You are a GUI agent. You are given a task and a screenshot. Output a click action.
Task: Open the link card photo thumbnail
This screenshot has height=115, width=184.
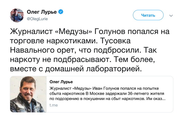[x=28, y=94]
